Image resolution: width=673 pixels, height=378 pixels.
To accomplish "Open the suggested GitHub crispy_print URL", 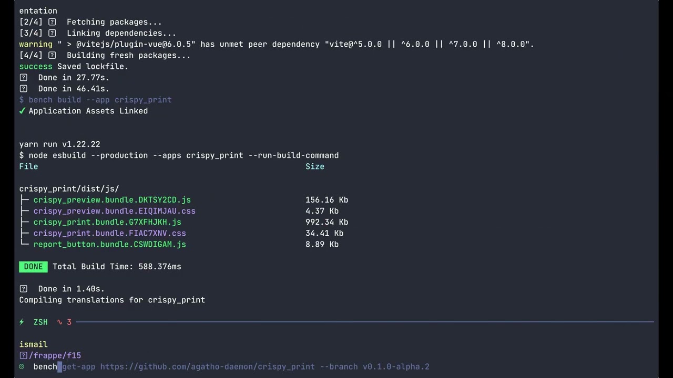I will (207, 366).
